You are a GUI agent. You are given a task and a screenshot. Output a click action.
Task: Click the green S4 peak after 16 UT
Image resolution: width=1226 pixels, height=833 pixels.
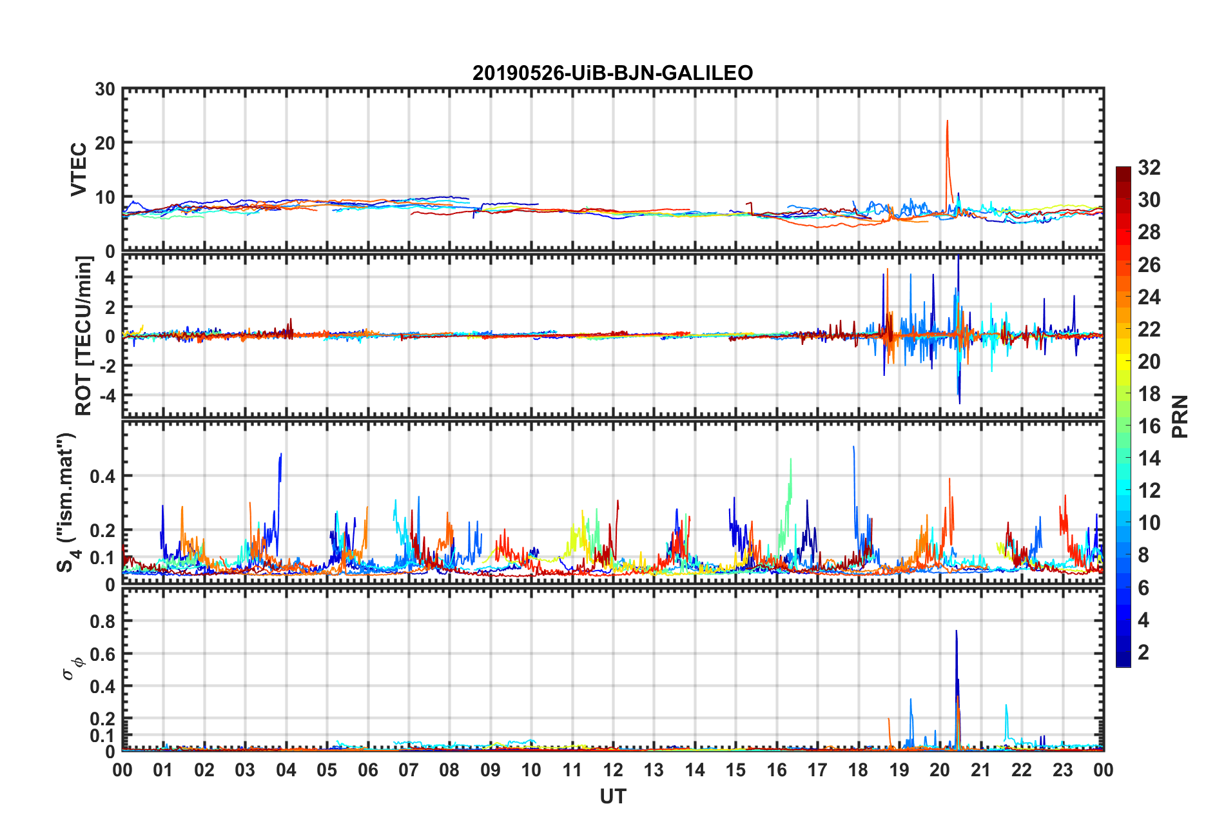pyautogui.click(x=791, y=460)
